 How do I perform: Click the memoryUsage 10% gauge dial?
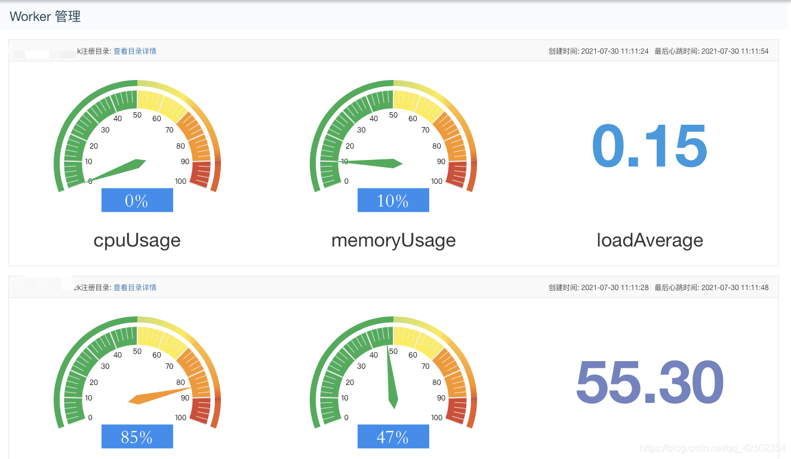(x=393, y=137)
